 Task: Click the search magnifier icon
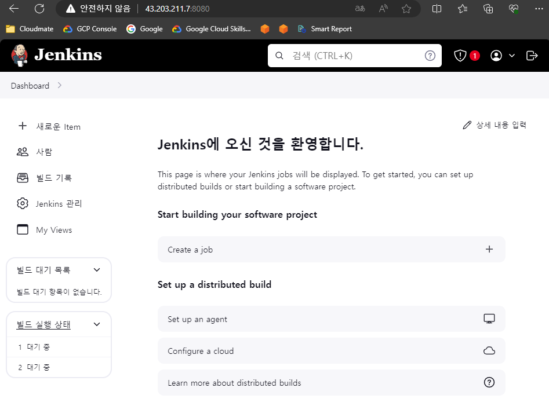(x=279, y=56)
